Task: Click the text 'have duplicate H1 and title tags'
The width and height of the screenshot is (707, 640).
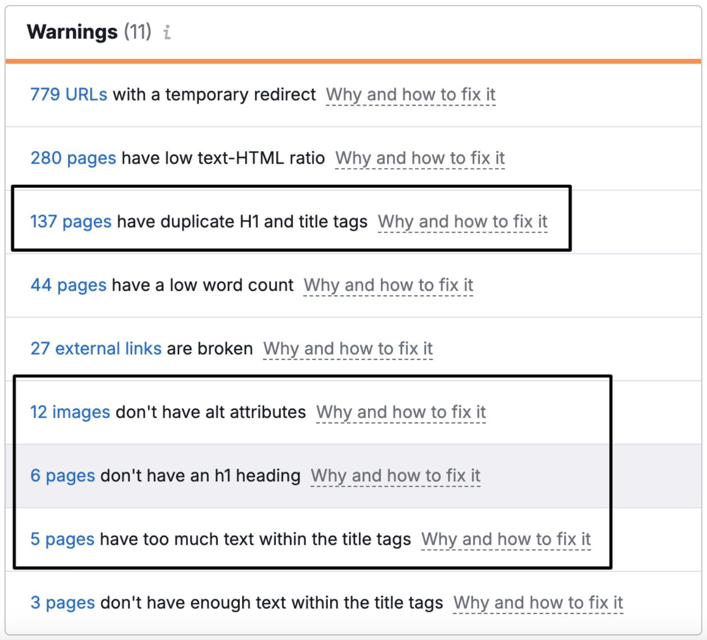Action: point(242,221)
